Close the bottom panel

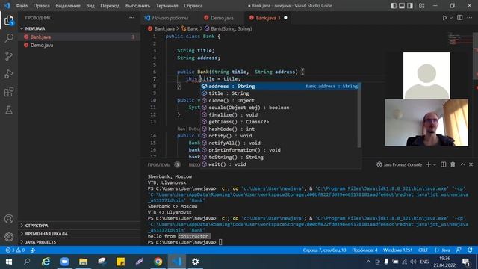[x=471, y=164]
